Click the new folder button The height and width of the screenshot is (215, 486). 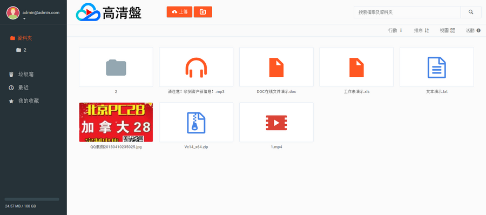(x=202, y=12)
